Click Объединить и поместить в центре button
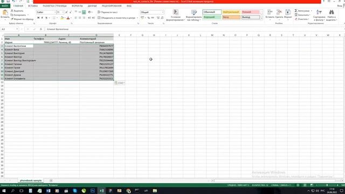Image resolution: width=345 pixels, height=194 pixels. (116, 18)
